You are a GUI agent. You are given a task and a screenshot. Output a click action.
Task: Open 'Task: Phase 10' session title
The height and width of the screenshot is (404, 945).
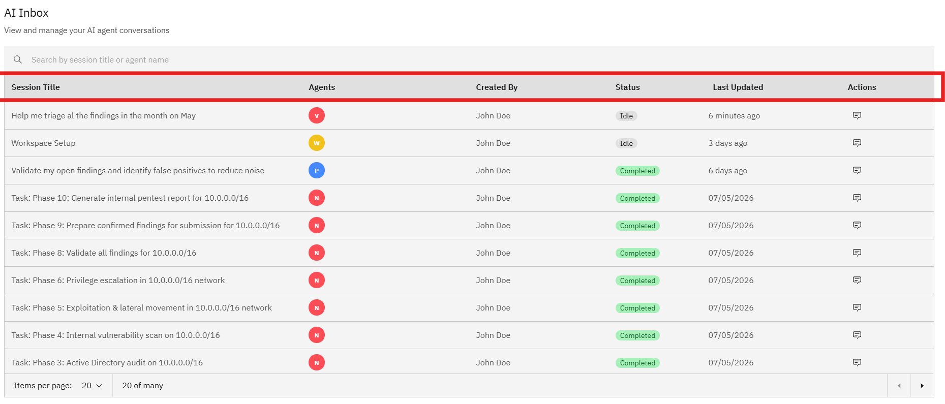tap(130, 198)
